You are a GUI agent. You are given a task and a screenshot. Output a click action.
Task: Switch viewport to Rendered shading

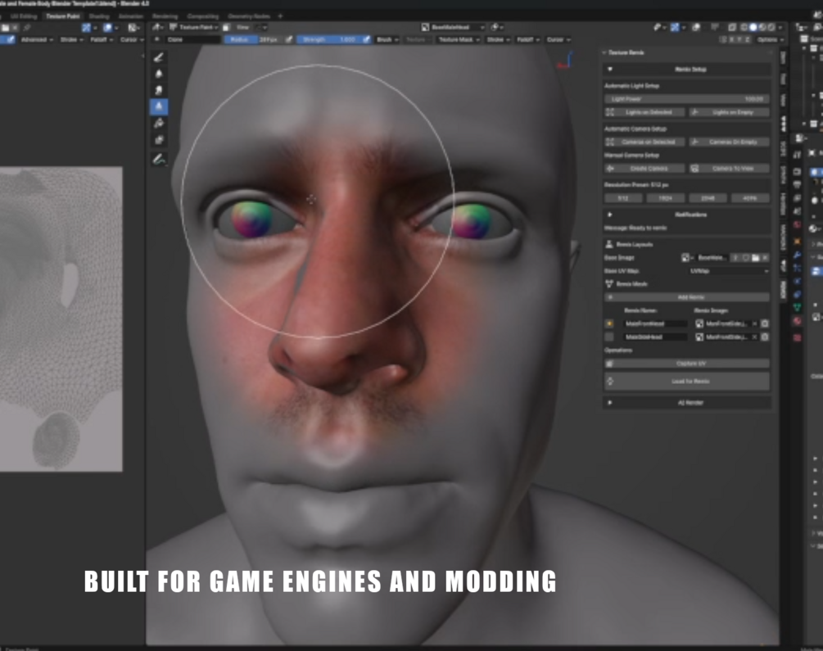(771, 27)
